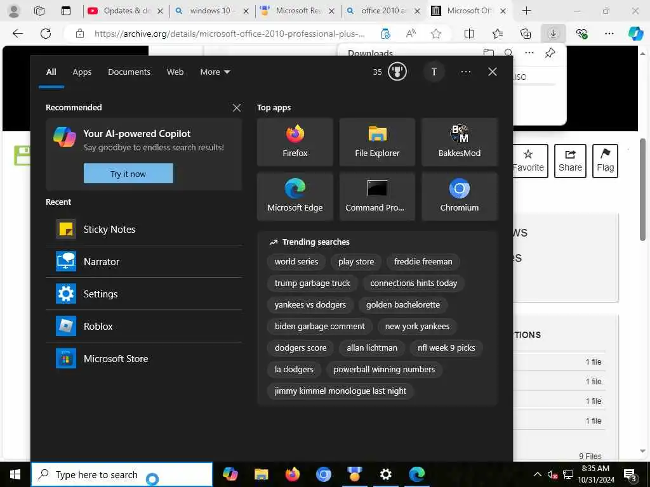Open Chromium from the taskbar
The image size is (650, 487).
coord(323,474)
